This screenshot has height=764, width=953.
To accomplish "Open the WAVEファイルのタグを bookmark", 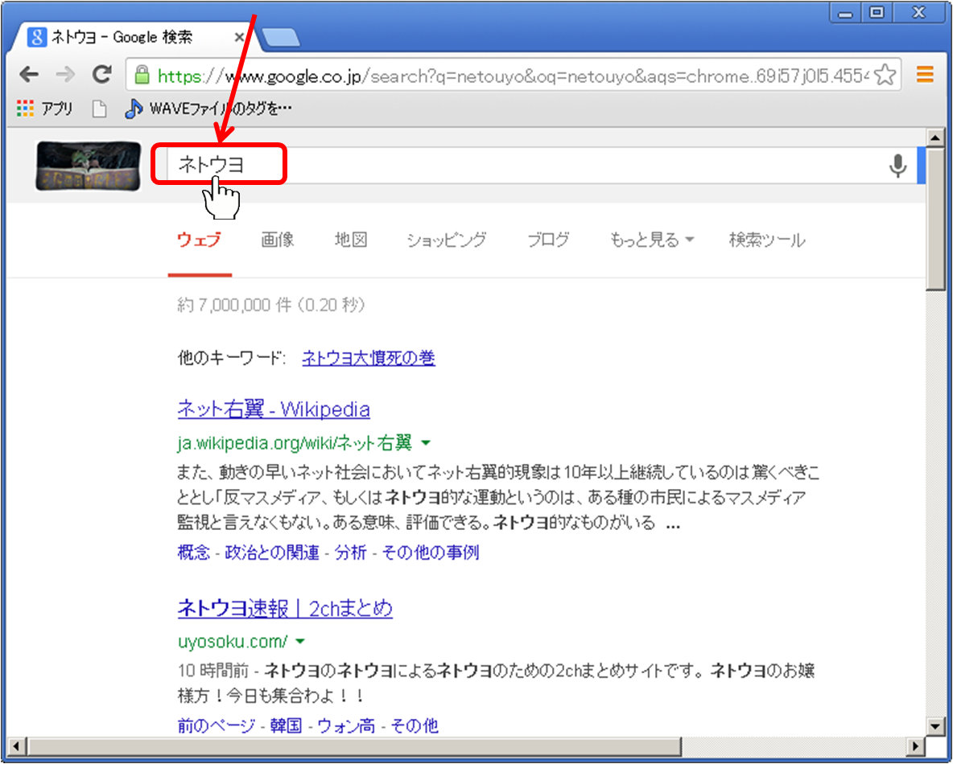I will [209, 109].
